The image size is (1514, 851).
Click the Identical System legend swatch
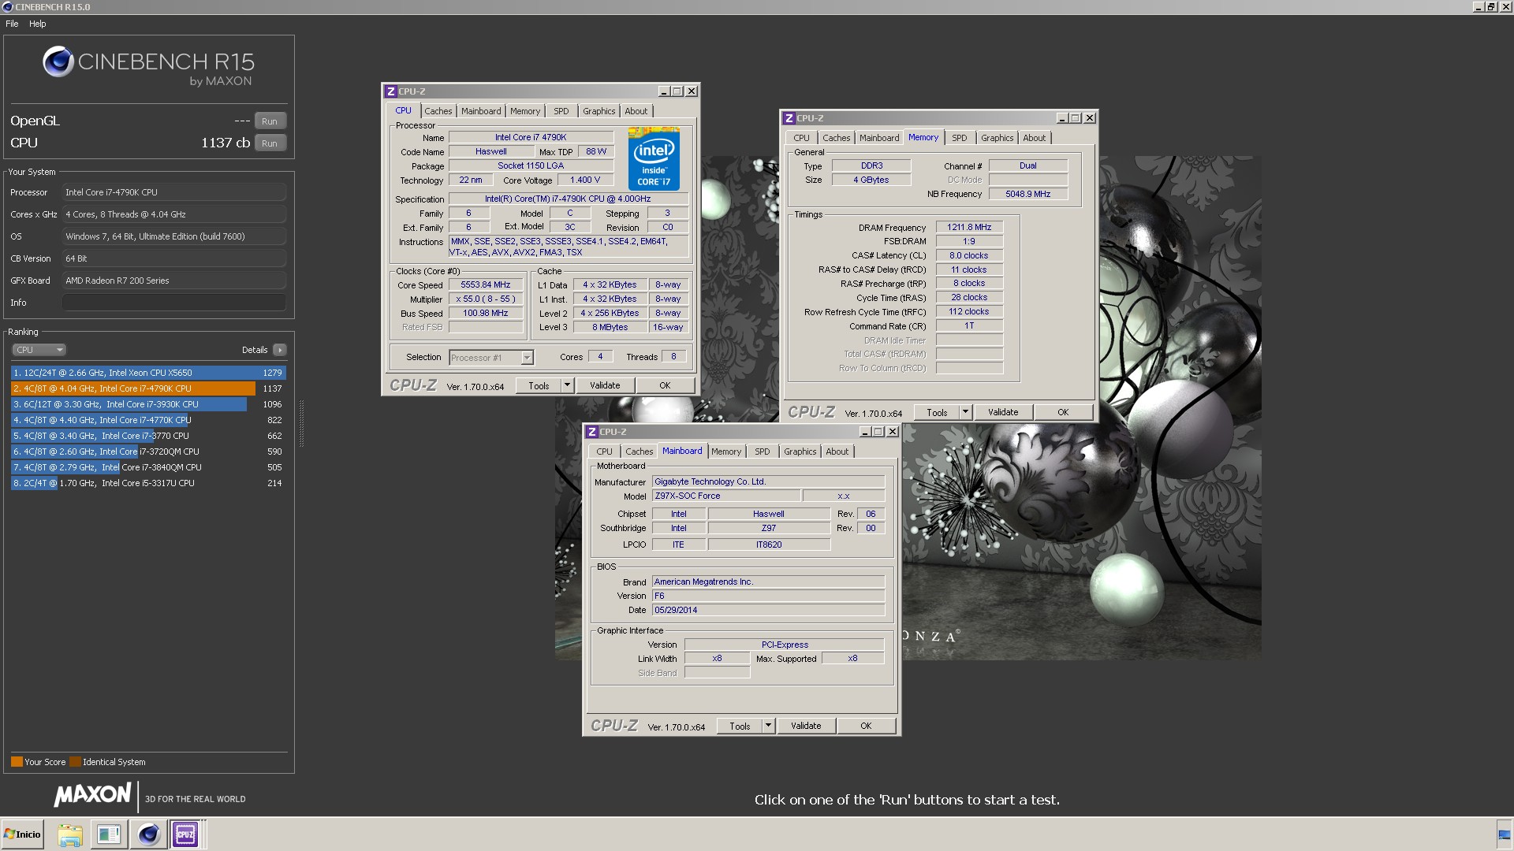point(75,762)
